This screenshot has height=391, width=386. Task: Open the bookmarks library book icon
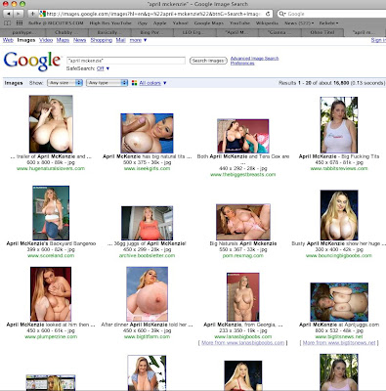(7, 23)
